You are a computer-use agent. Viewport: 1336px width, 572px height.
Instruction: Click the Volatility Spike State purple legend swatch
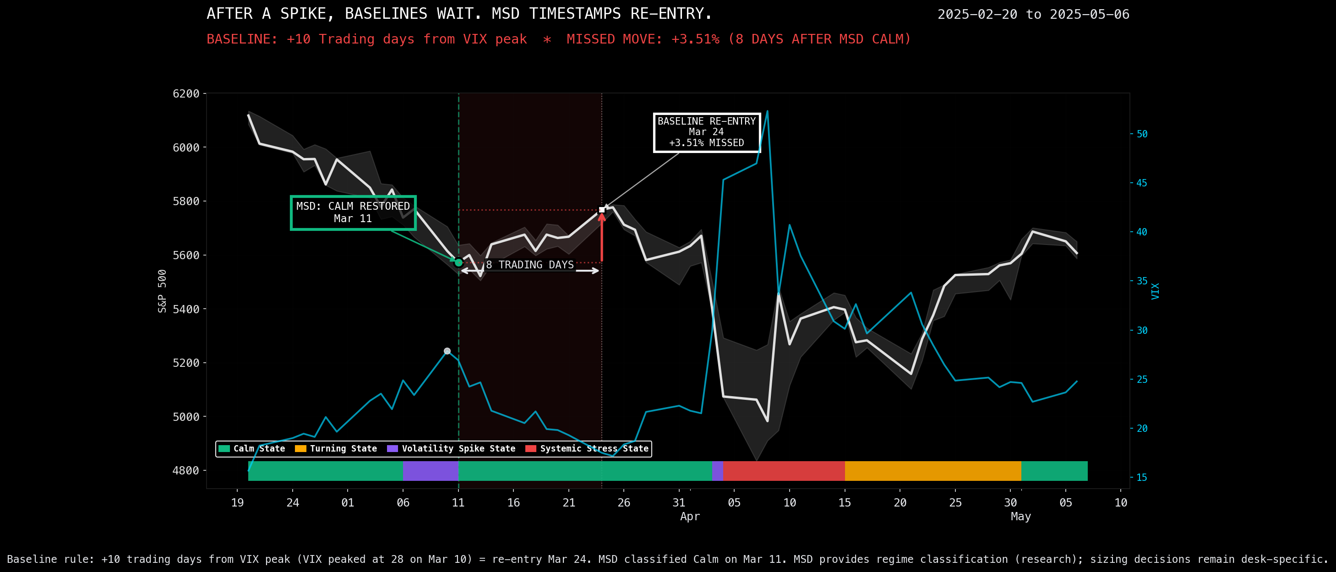[x=392, y=448]
